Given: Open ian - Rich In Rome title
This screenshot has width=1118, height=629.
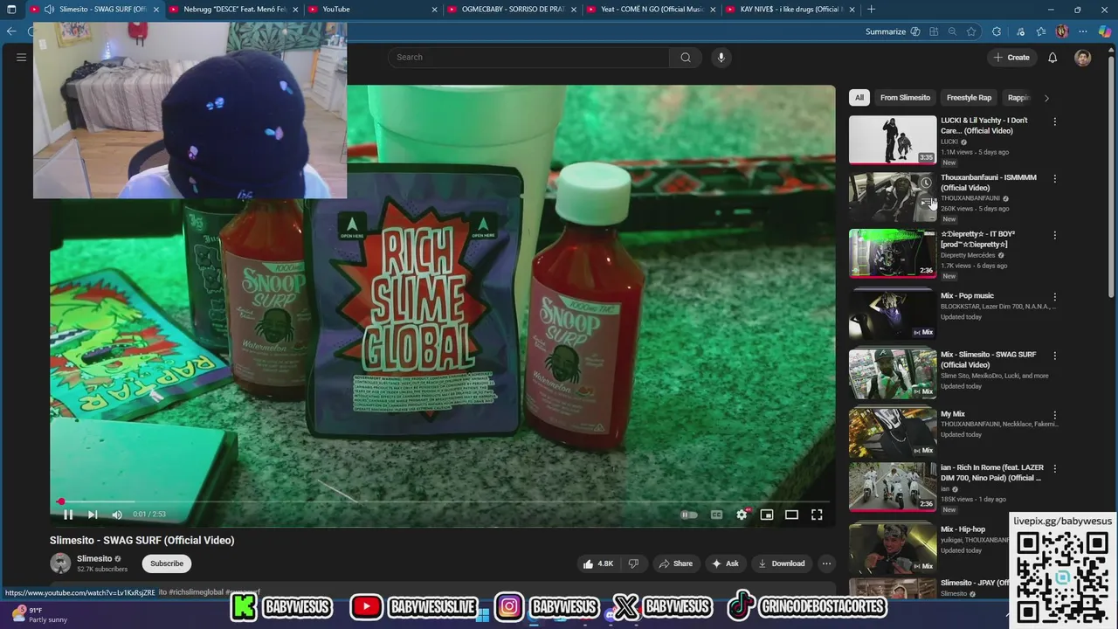Looking at the screenshot, I should point(991,473).
